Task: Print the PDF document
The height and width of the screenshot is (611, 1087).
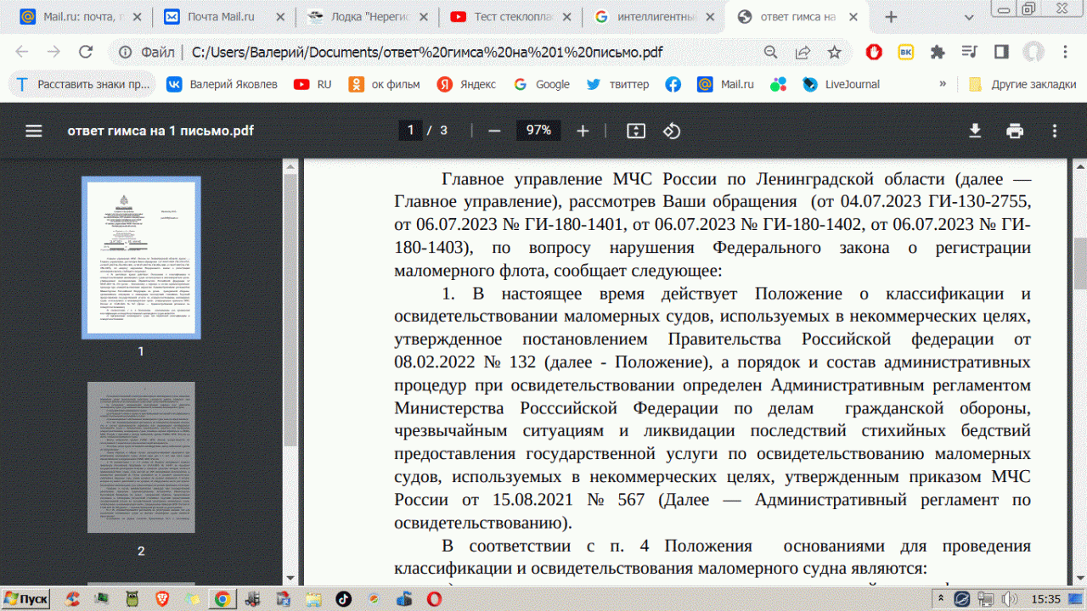Action: (x=1015, y=131)
